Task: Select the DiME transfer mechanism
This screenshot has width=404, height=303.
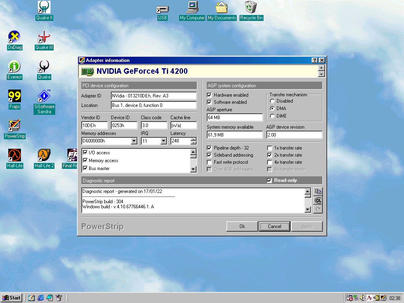Action: pyautogui.click(x=272, y=116)
